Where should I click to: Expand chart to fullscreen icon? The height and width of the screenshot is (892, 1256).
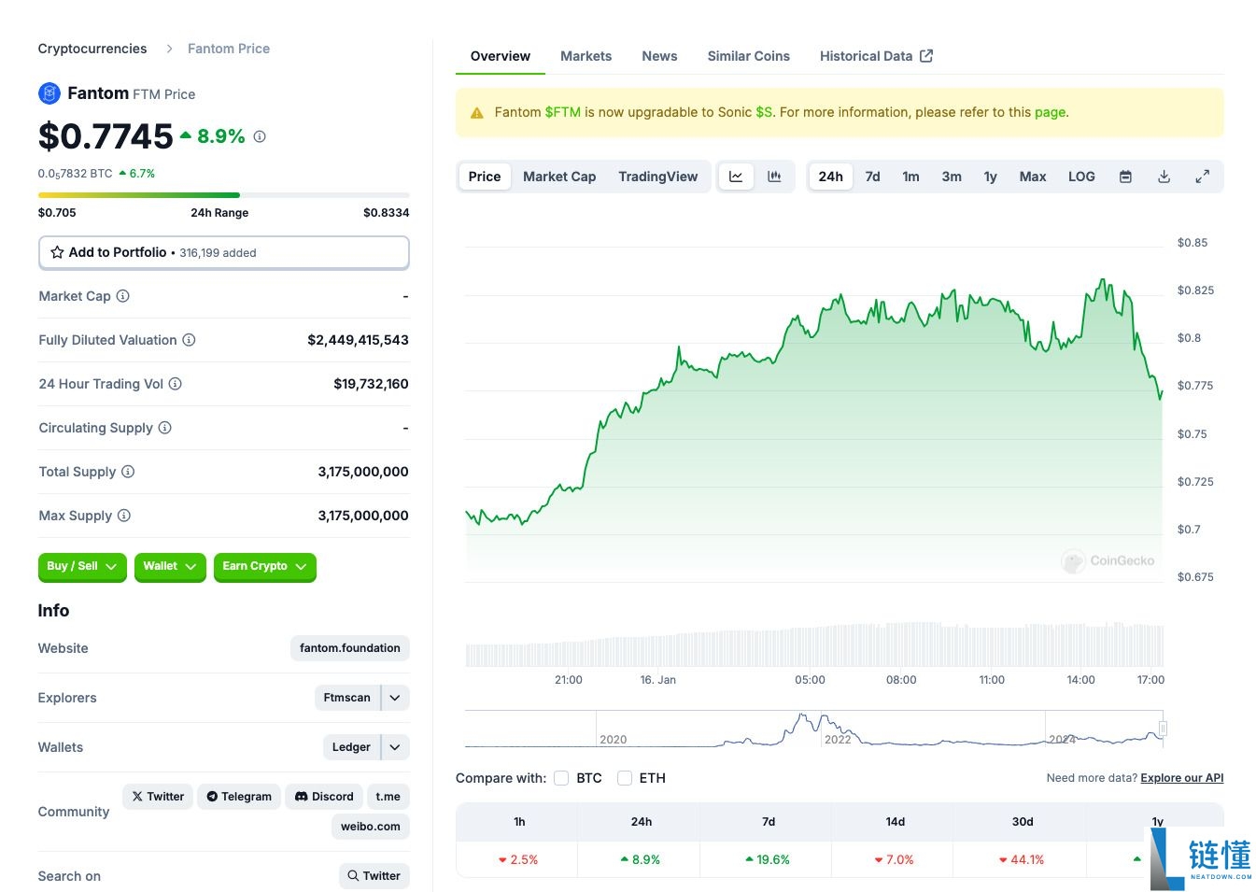coord(1202,177)
